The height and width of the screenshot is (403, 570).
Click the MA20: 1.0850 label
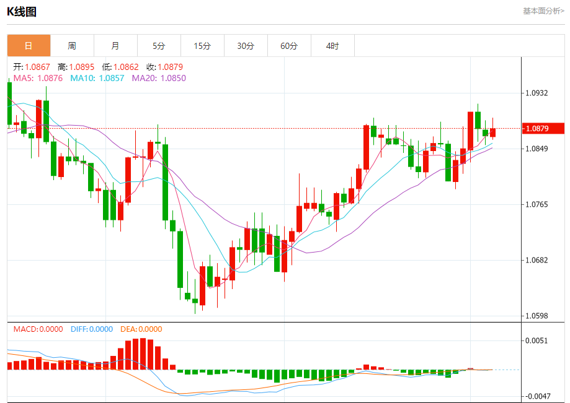point(159,78)
